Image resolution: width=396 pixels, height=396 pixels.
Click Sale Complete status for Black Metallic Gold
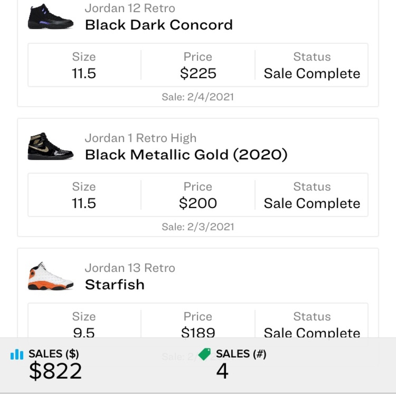tap(312, 204)
